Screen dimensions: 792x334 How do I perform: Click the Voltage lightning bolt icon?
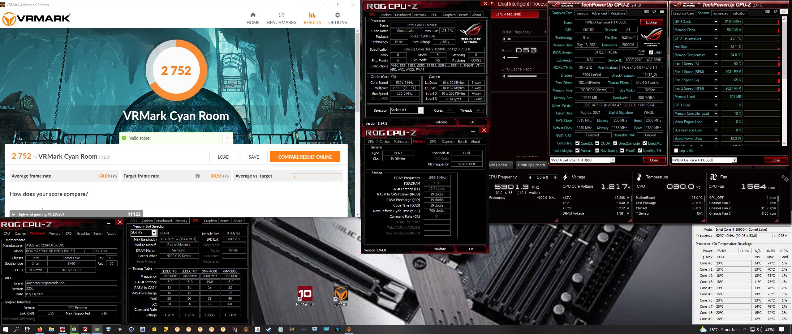click(565, 177)
